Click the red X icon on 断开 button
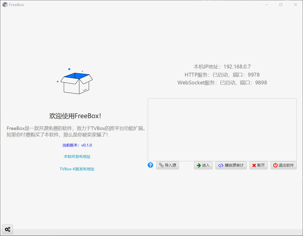This screenshot has height=236, width=303. pos(254,165)
